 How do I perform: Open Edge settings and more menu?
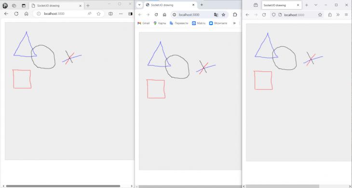point(121,13)
